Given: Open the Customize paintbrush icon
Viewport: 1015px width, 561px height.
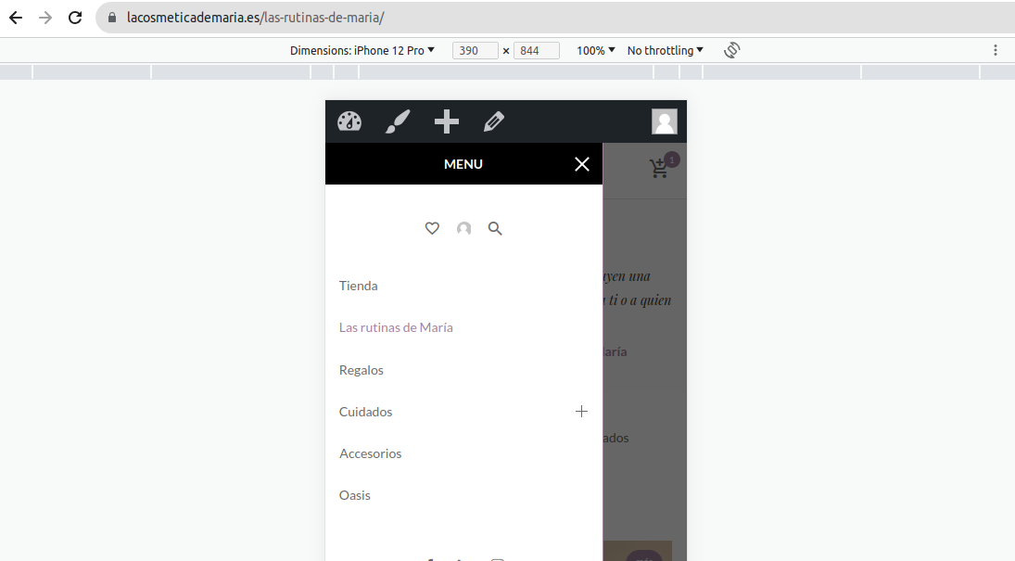Looking at the screenshot, I should pos(398,121).
